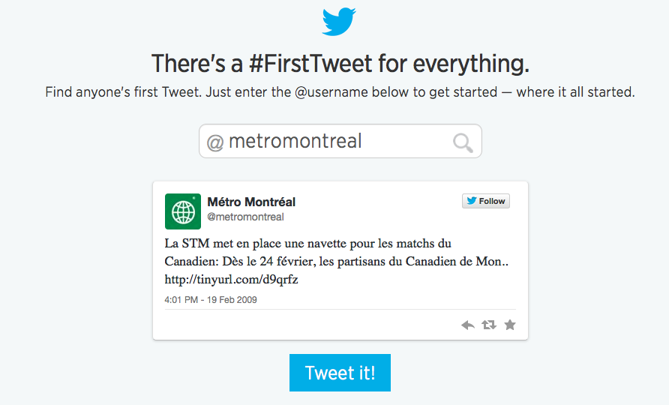Click the Métro Montréal green globe avatar
Image resolution: width=669 pixels, height=405 pixels.
pyautogui.click(x=183, y=211)
